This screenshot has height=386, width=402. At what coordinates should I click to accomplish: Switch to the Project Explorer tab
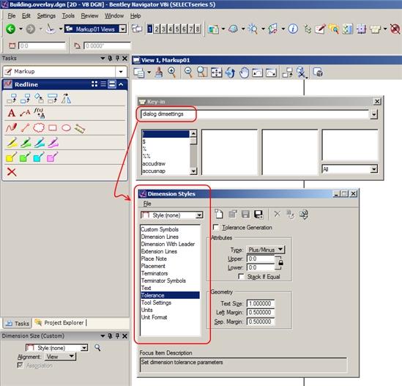[x=60, y=323]
